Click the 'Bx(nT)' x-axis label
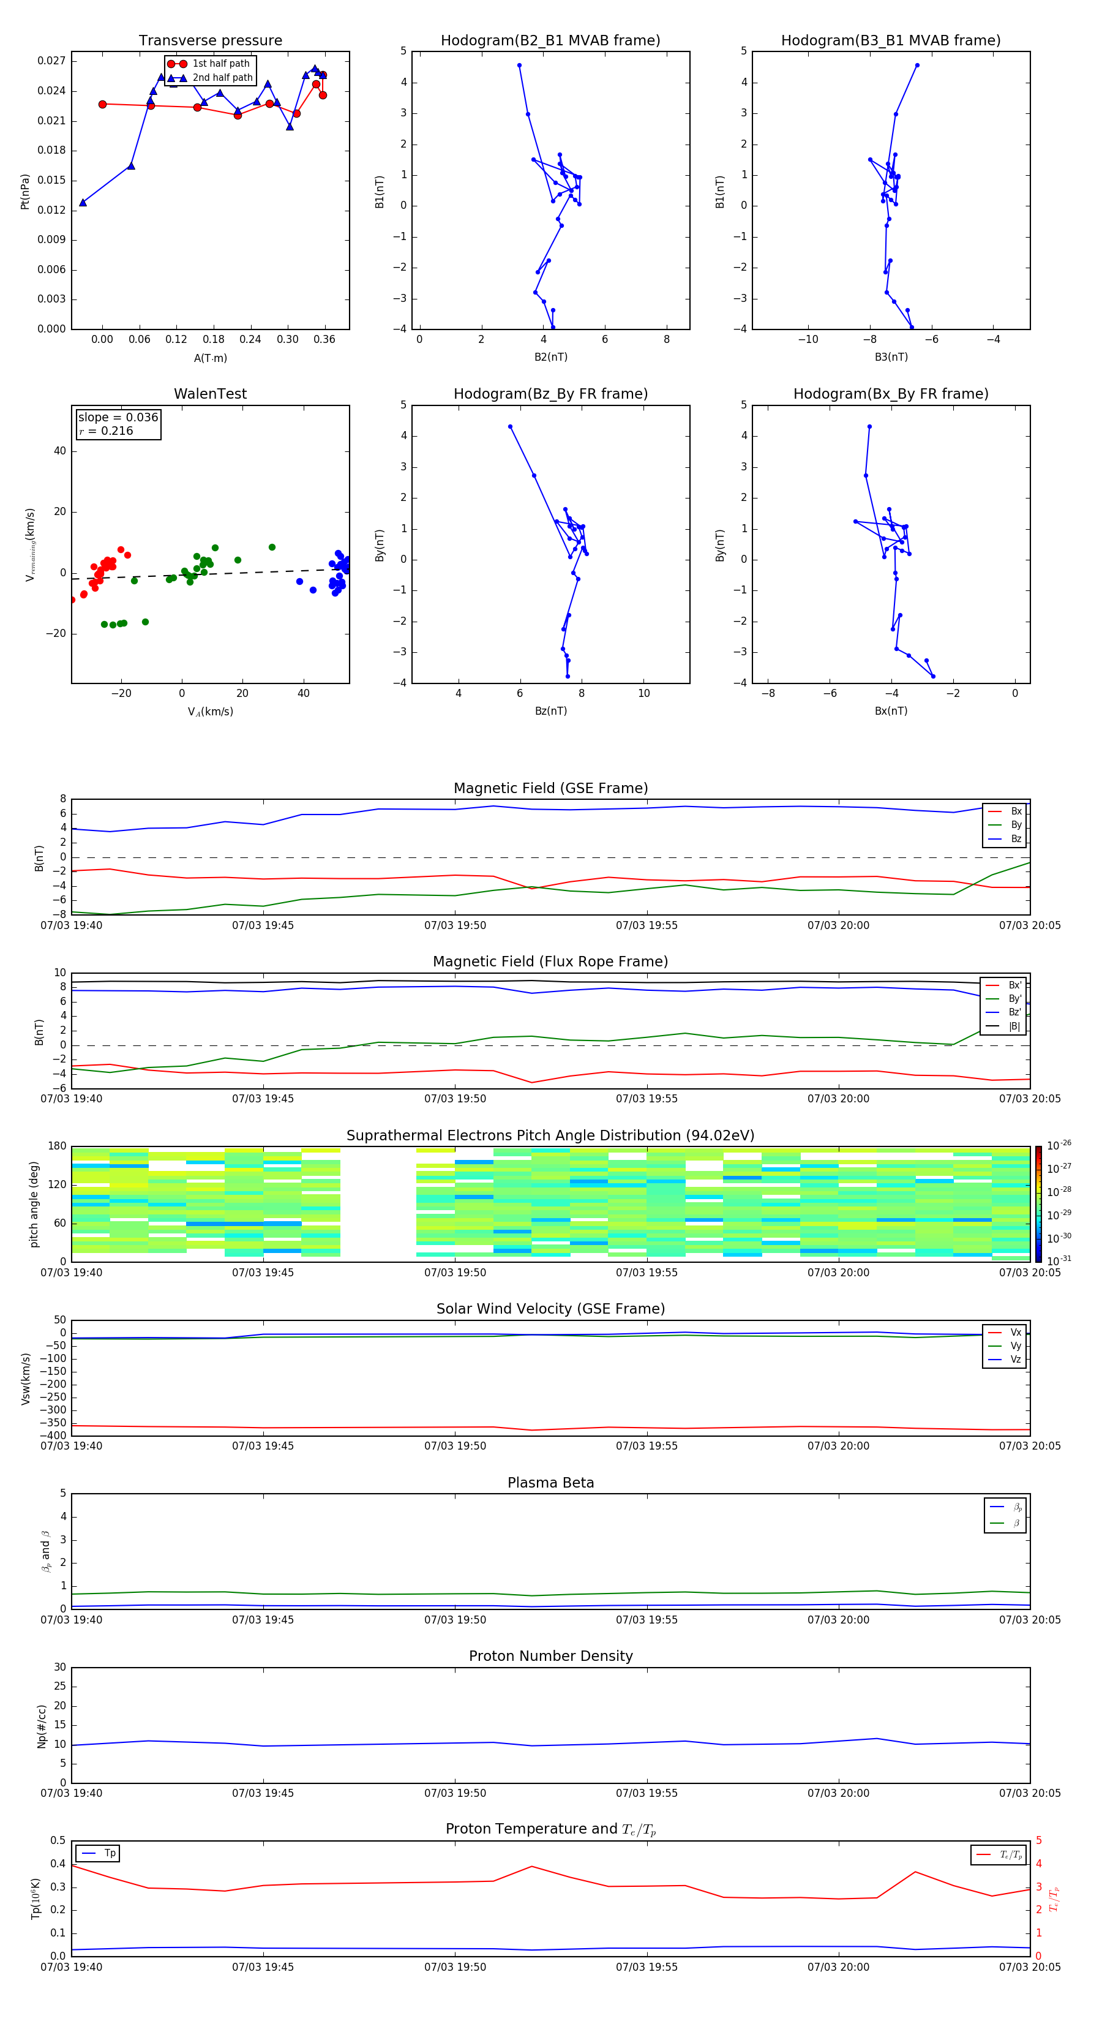The width and height of the screenshot is (1102, 2021). click(x=891, y=711)
